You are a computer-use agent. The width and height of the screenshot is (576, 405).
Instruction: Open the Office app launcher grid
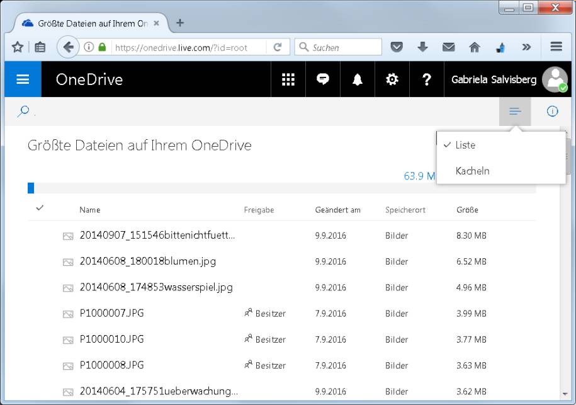click(288, 79)
